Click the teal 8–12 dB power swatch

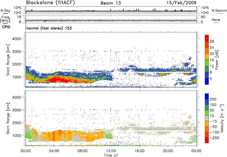207,69
